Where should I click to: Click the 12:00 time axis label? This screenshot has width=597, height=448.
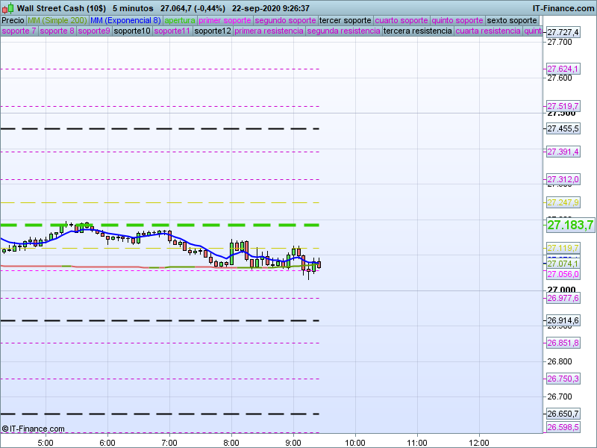(x=479, y=443)
